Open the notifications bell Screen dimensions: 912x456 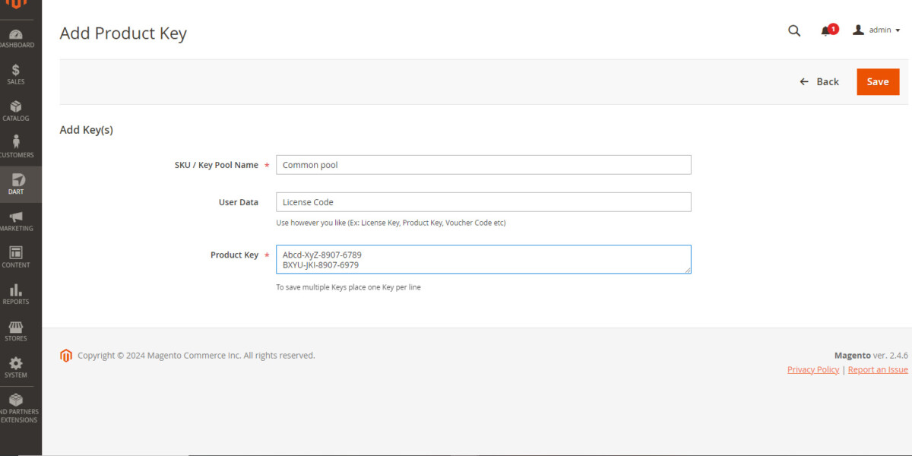(x=826, y=31)
